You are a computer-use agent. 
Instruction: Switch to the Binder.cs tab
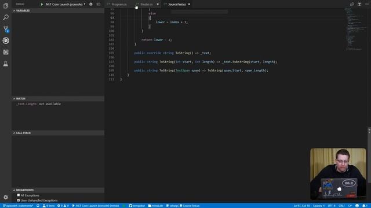tap(146, 4)
